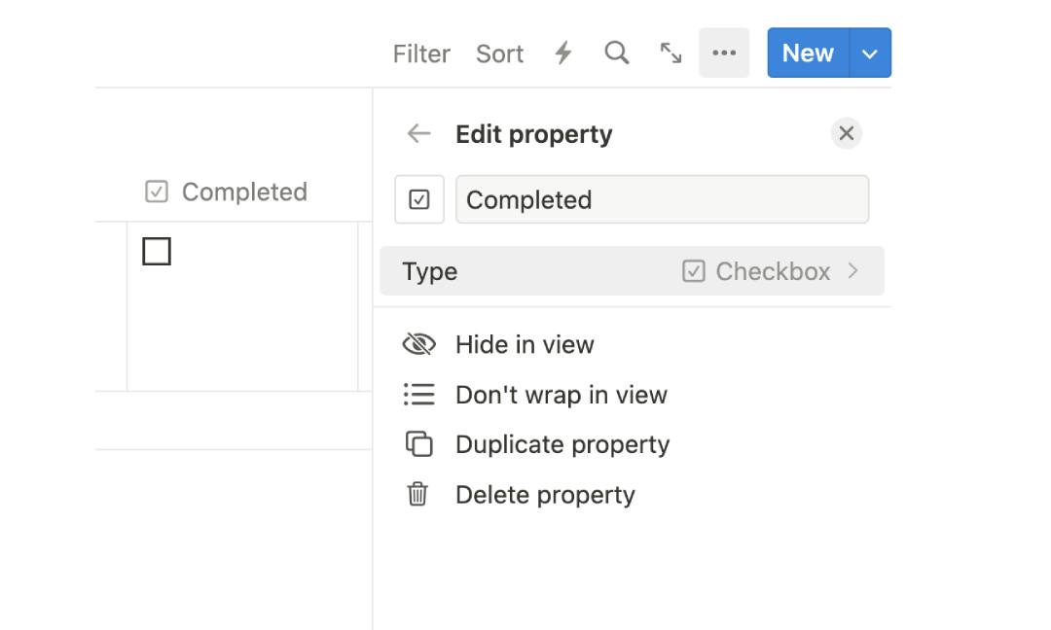Expand the database to full page view
The height and width of the screenshot is (630, 1051).
(671, 53)
